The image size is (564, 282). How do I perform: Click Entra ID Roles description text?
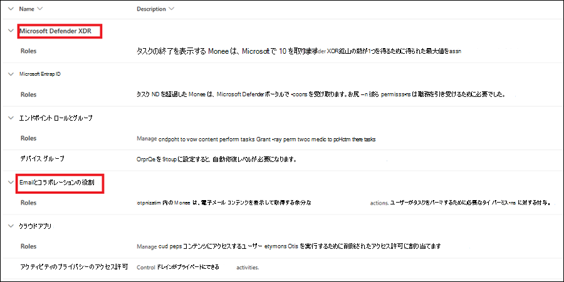coord(321,94)
